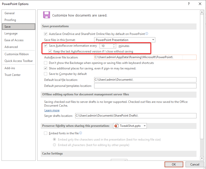Toggle AutoSave OneDrive and SharePoint checkbox
The height and width of the screenshot is (169, 206).
point(45,34)
